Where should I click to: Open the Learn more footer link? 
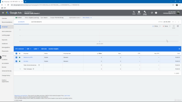(67, 96)
